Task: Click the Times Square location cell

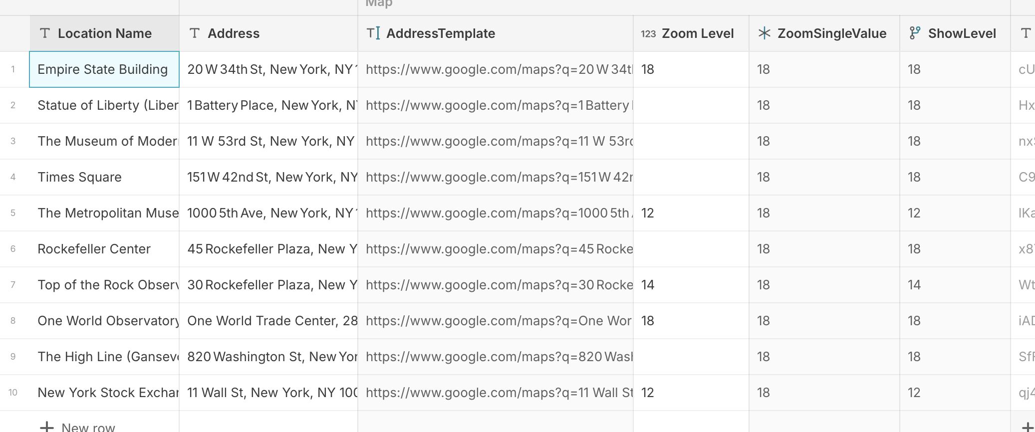Action: pos(104,177)
